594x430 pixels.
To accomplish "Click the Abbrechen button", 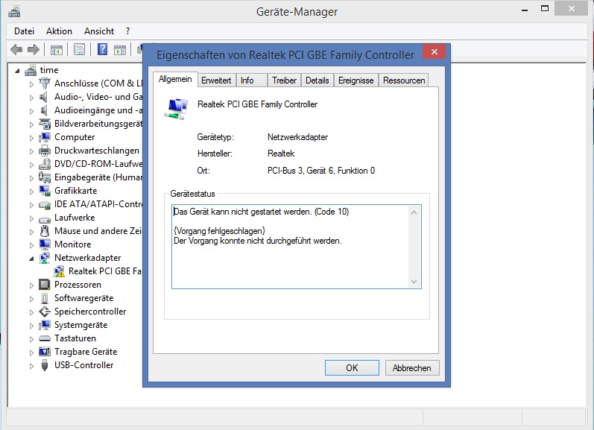I will click(412, 368).
